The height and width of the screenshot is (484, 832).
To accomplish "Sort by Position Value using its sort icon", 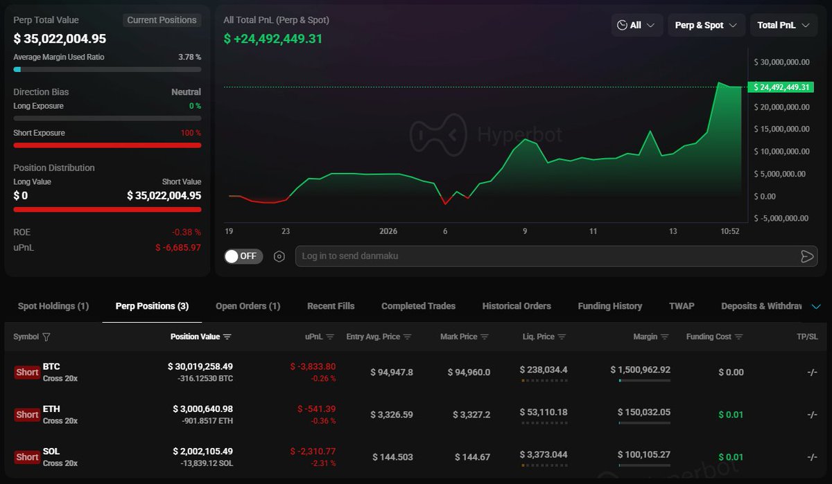I will coord(227,337).
